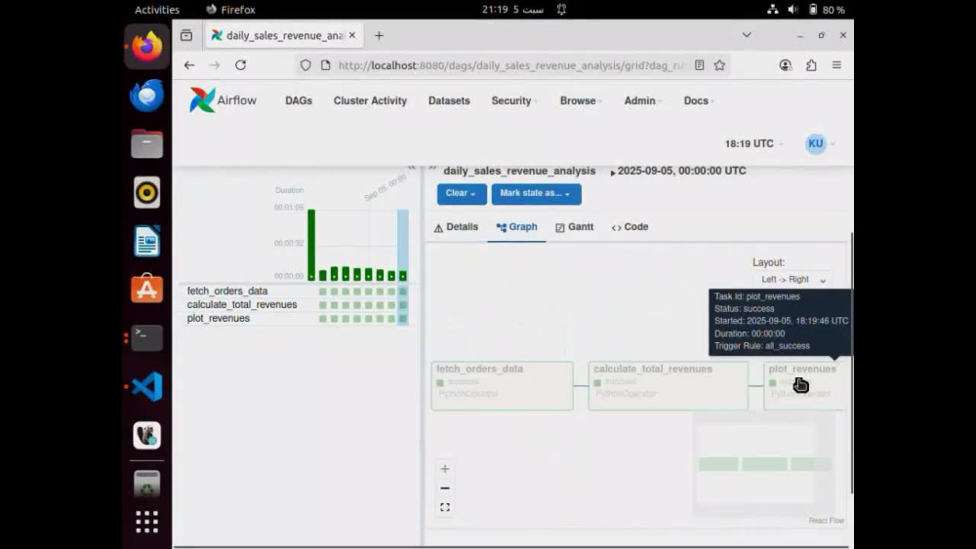Open KU user menu

point(820,143)
